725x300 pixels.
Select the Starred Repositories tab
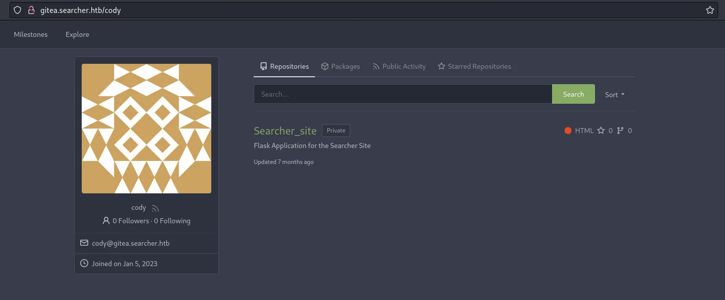[474, 66]
